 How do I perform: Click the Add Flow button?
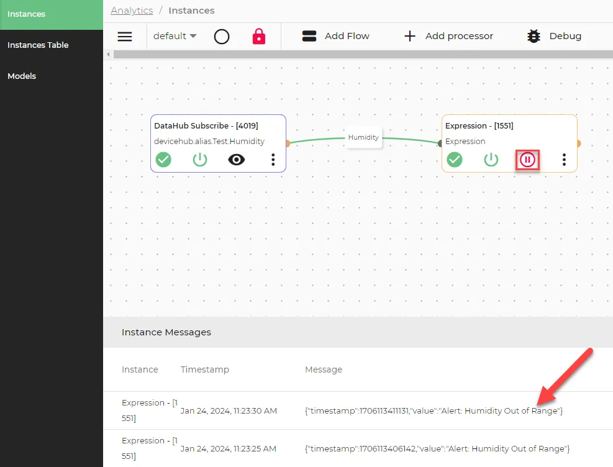pyautogui.click(x=336, y=36)
